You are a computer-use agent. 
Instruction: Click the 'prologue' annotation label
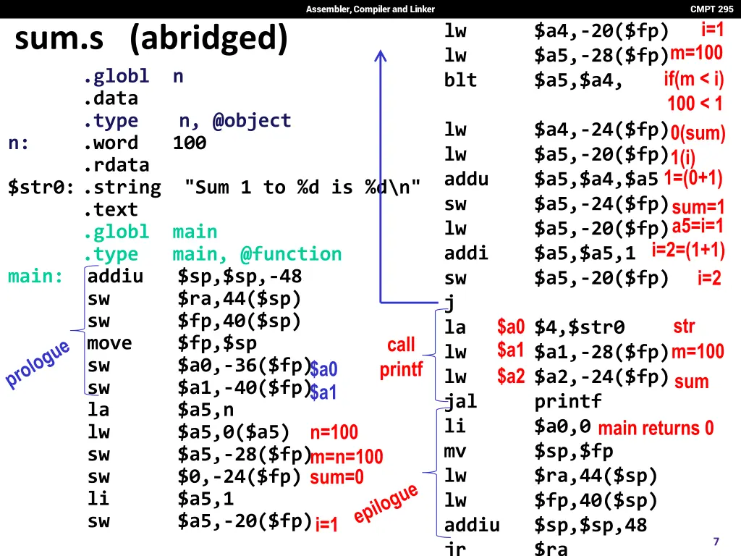(x=38, y=363)
